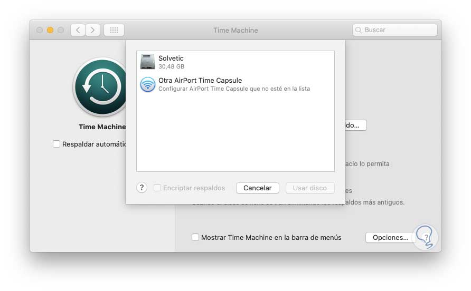Click the forward navigation arrow
The image size is (471, 291).
pyautogui.click(x=92, y=30)
